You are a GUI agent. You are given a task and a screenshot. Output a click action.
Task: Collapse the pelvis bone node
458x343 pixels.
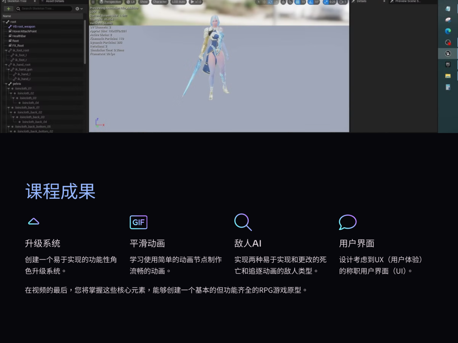6,84
